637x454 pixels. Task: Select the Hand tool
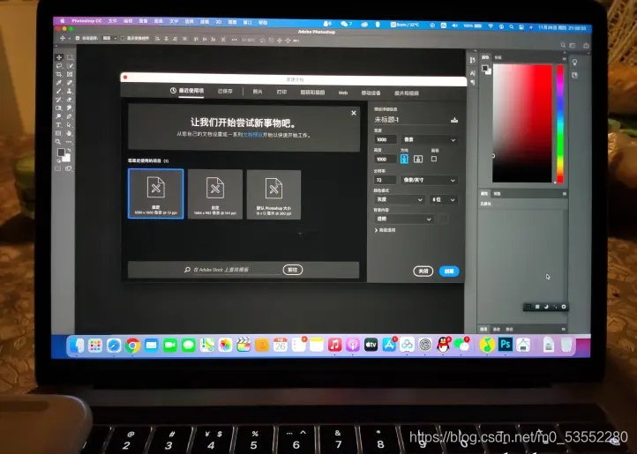(70, 133)
